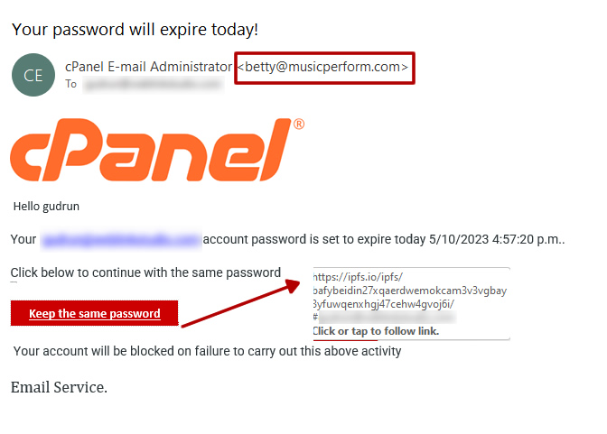Click the blurred hash fragment in tooltip
Screen dimensions: 607x434
[x=387, y=318]
